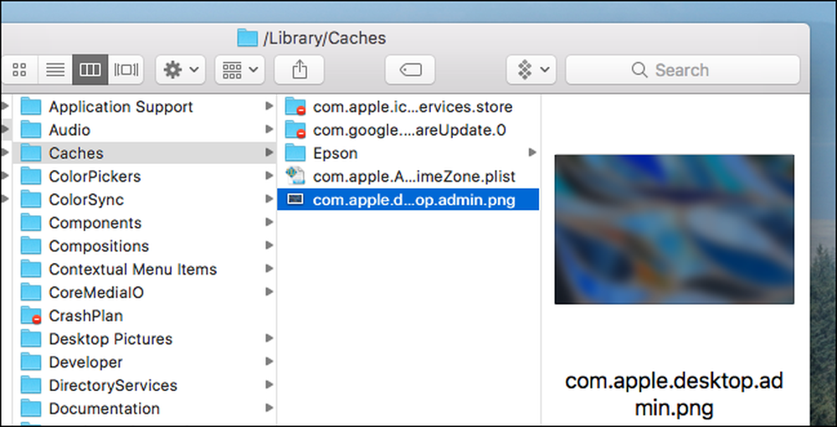Click the Caches folder disclosure arrow
Screen dimensions: 837x427
269,152
